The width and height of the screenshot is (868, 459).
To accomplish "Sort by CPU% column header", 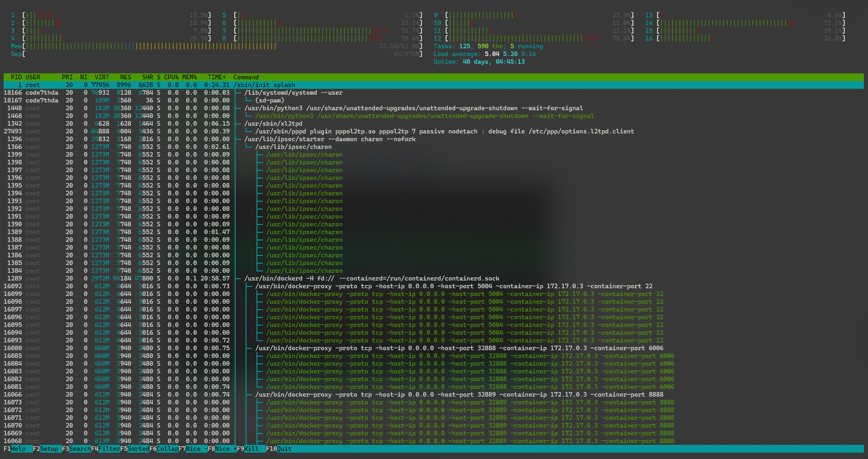I will [x=171, y=77].
